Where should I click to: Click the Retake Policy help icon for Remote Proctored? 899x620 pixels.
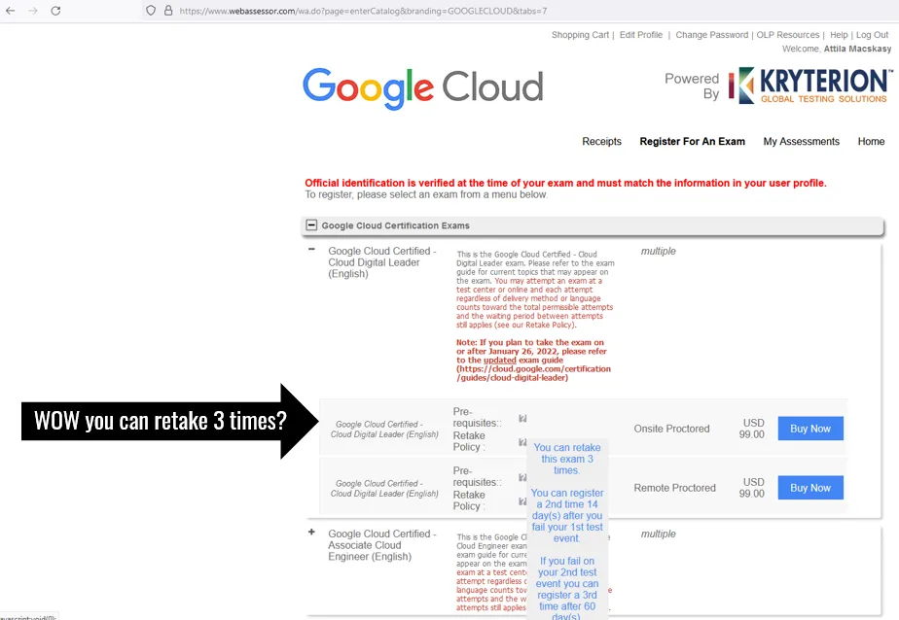522,501
